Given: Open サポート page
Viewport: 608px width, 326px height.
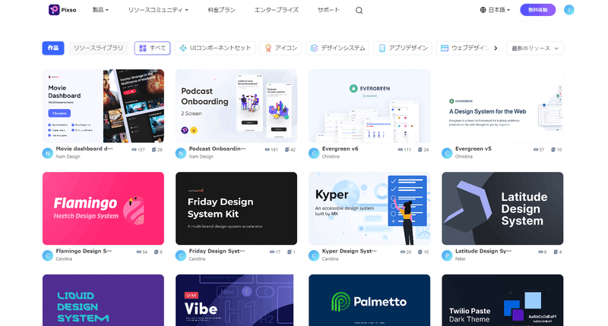Looking at the screenshot, I should [328, 10].
